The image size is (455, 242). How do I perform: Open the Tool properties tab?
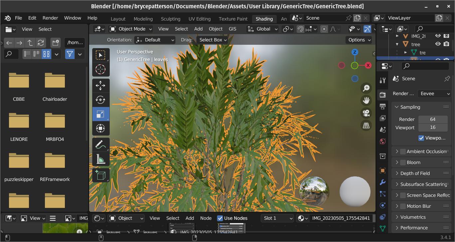(x=382, y=80)
